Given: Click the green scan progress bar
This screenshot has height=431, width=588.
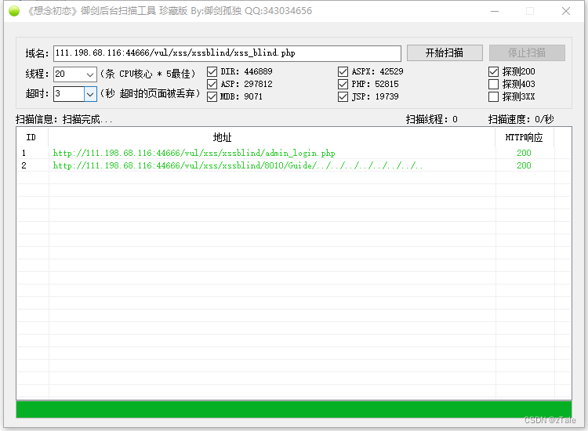Looking at the screenshot, I should pyautogui.click(x=294, y=410).
